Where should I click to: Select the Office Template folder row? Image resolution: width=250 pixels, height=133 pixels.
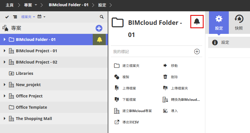(x=54, y=107)
